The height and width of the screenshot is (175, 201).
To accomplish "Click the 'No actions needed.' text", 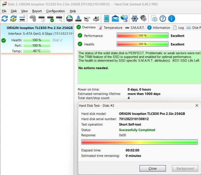I will point(93,68).
